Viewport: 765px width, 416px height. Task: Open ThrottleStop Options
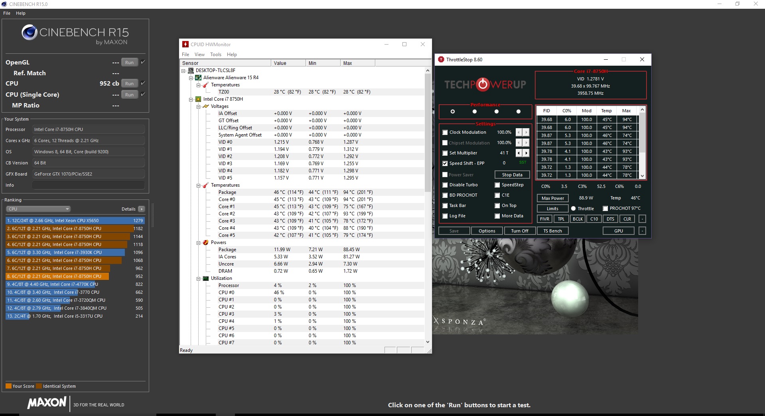tap(487, 231)
